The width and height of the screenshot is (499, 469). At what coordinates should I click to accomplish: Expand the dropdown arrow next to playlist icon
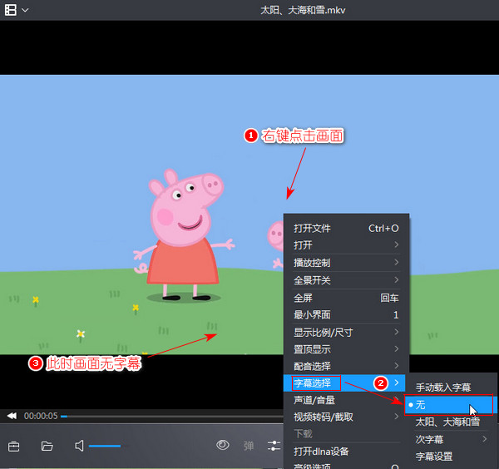click(25, 10)
